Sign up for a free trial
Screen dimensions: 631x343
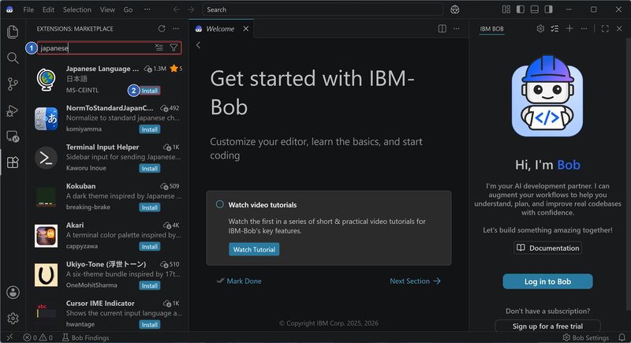[x=547, y=326]
